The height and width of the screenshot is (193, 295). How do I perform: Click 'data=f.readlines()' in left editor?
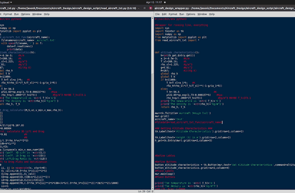[19, 46]
